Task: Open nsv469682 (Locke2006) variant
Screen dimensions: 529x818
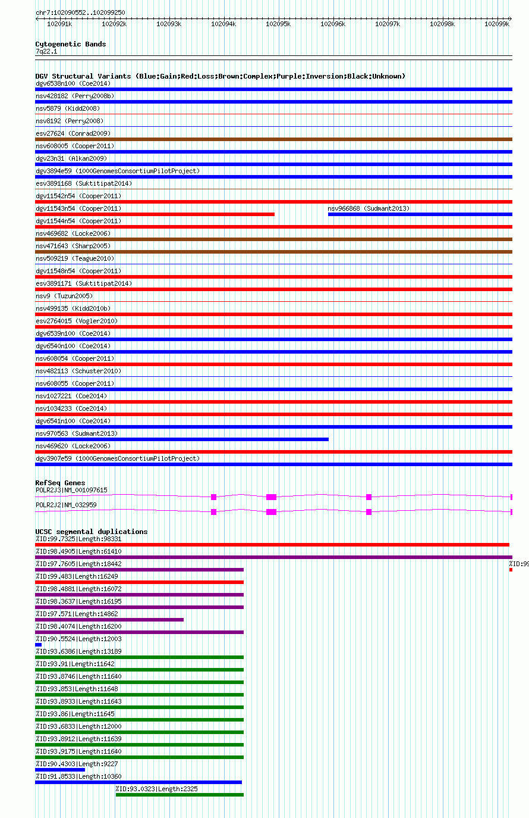Action: click(73, 233)
